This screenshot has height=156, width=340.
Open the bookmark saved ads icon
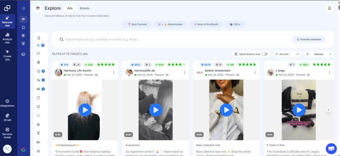pos(24,27)
